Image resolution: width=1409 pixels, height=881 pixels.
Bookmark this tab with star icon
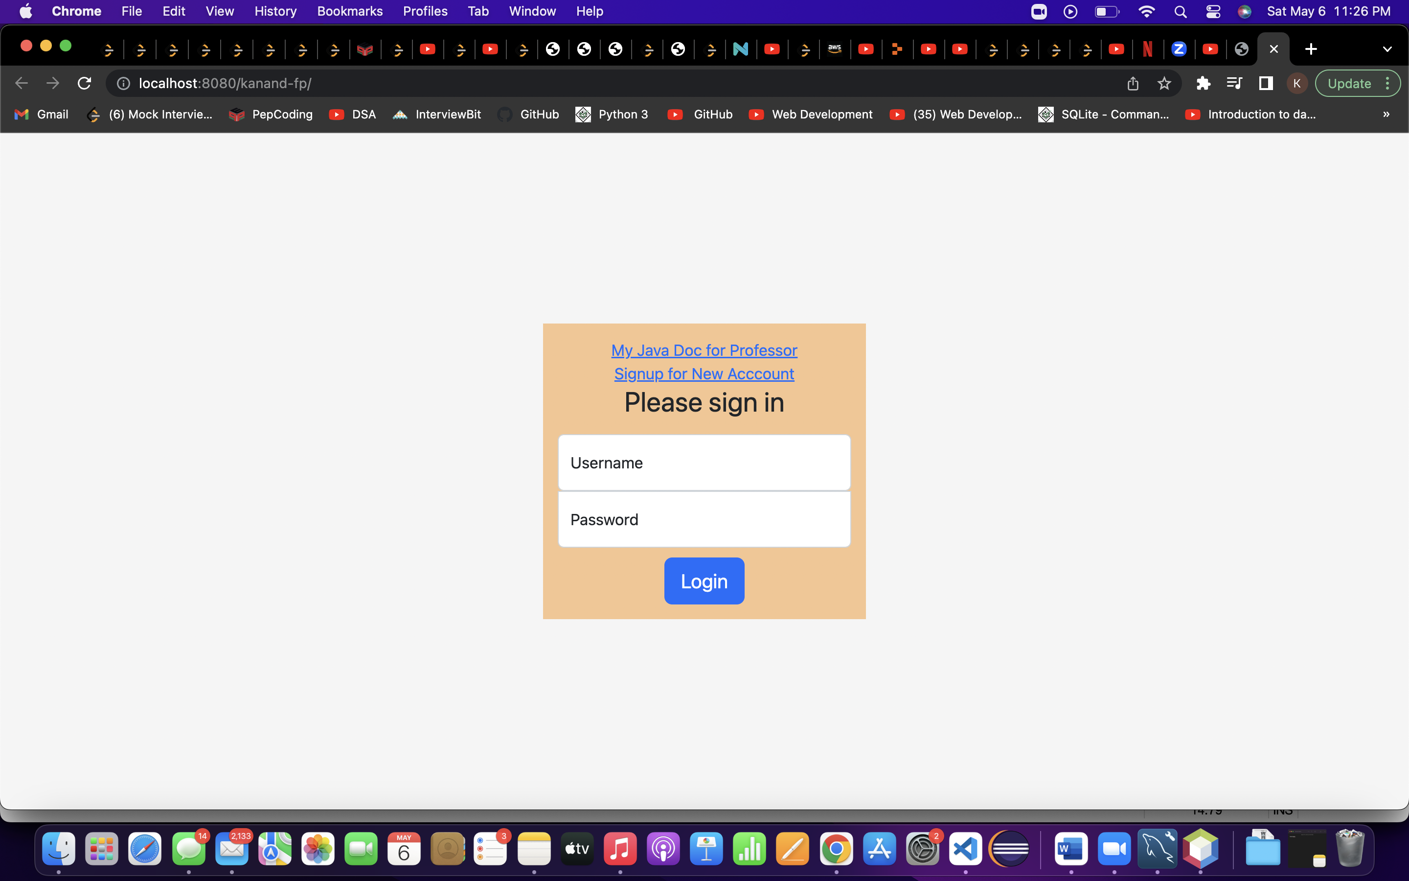point(1164,83)
